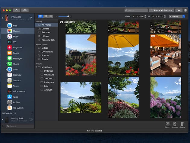Image resolution: width=190 pixels, height=143 pixels.
Task: Open the Profiles section
Action: [16, 102]
